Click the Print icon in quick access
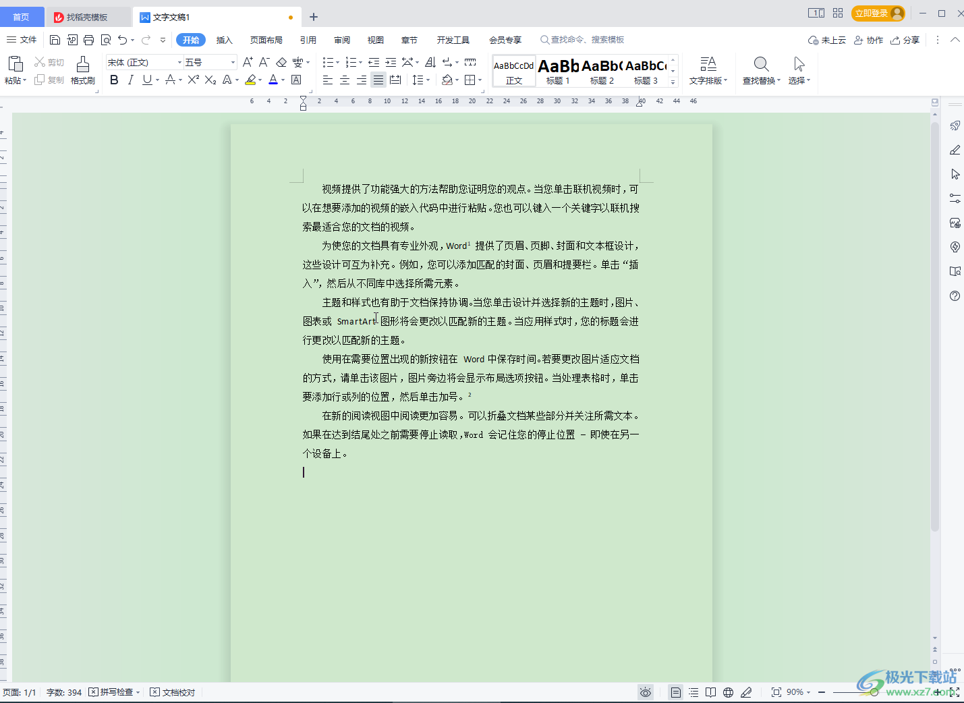Viewport: 964px width, 703px height. pyautogui.click(x=88, y=40)
